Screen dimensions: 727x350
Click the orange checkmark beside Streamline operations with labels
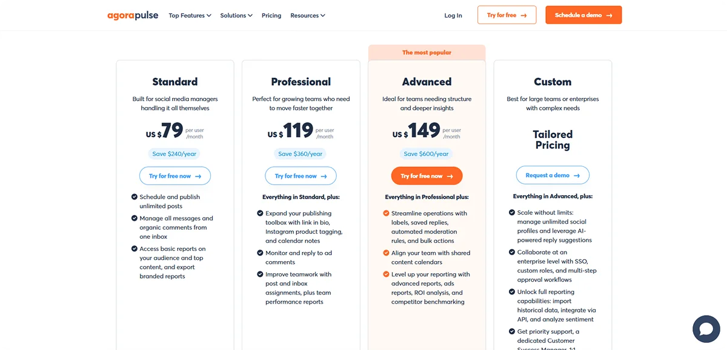387,213
